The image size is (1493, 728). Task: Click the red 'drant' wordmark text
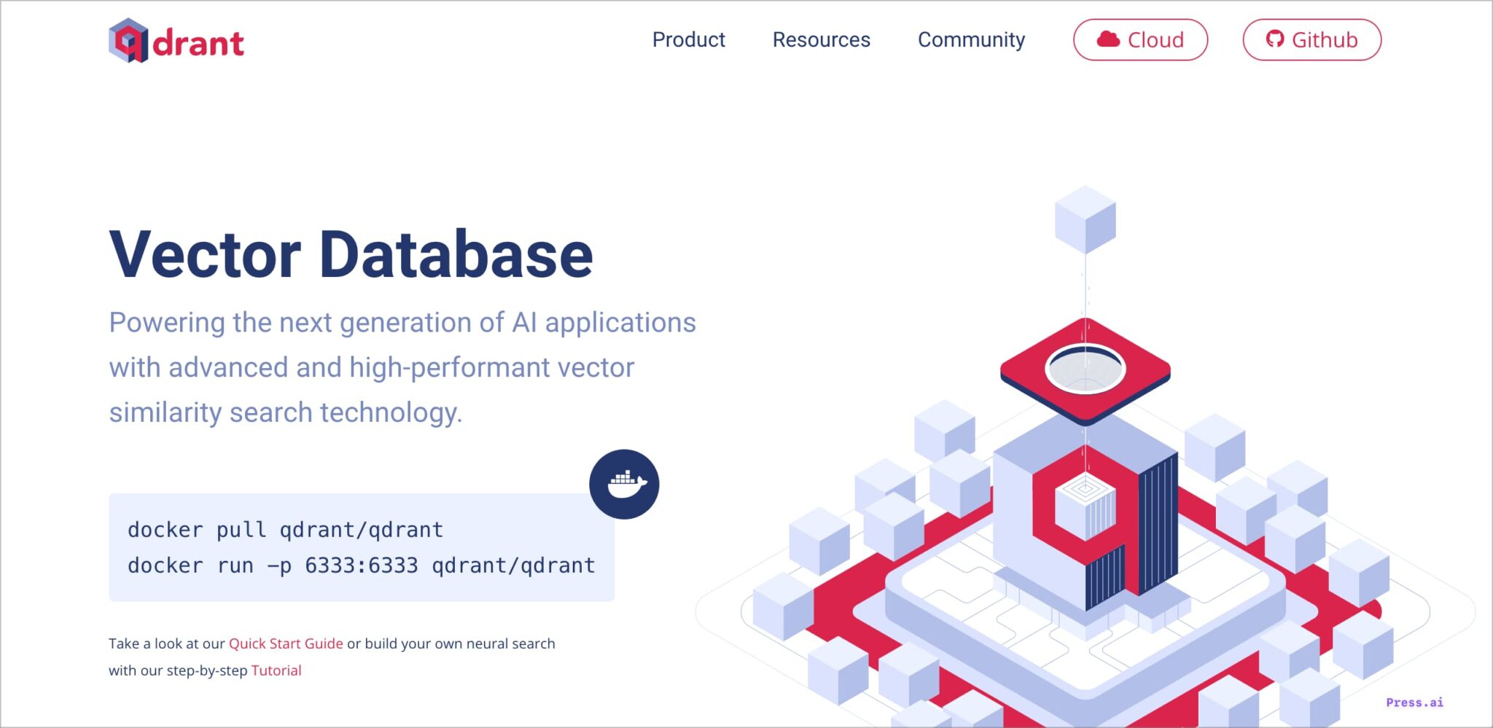[198, 44]
